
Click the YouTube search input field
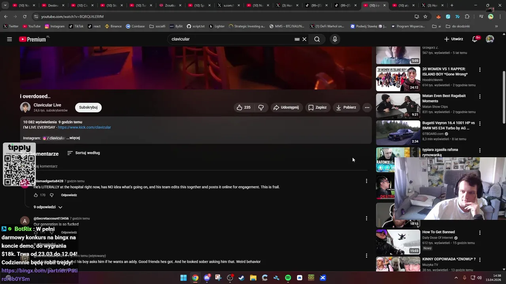(x=231, y=39)
